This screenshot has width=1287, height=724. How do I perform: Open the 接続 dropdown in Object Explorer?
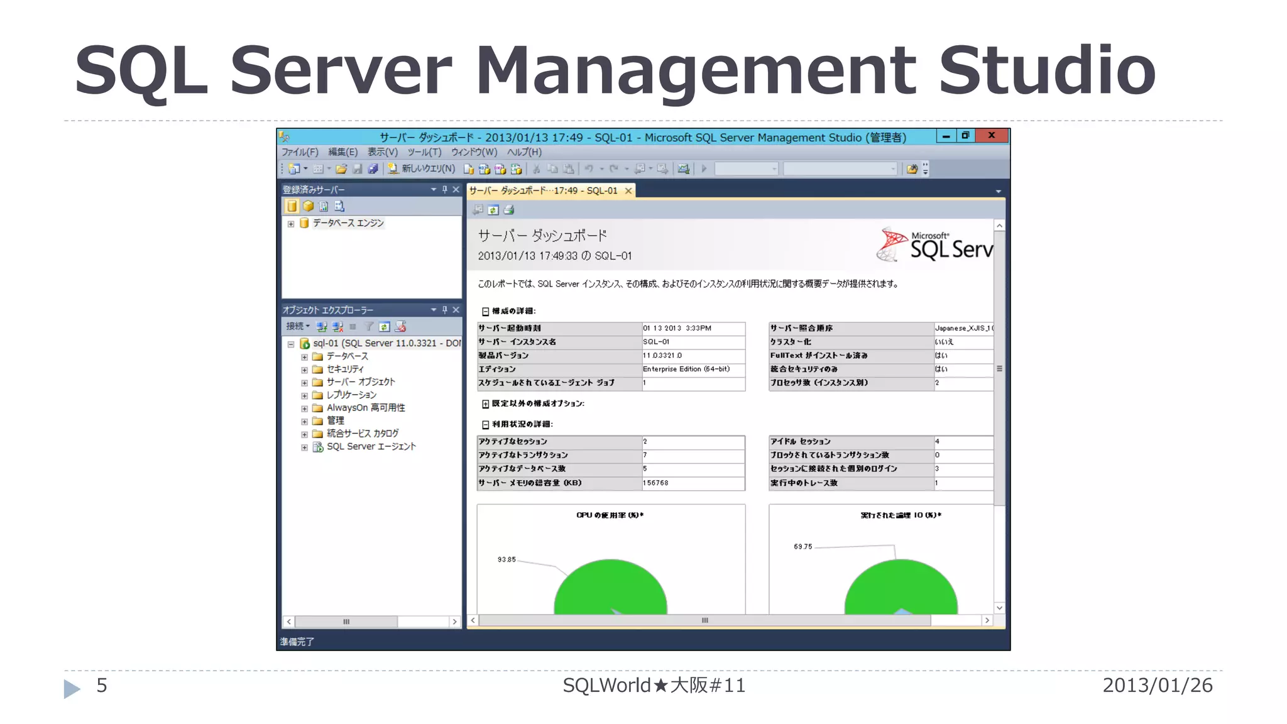point(298,326)
